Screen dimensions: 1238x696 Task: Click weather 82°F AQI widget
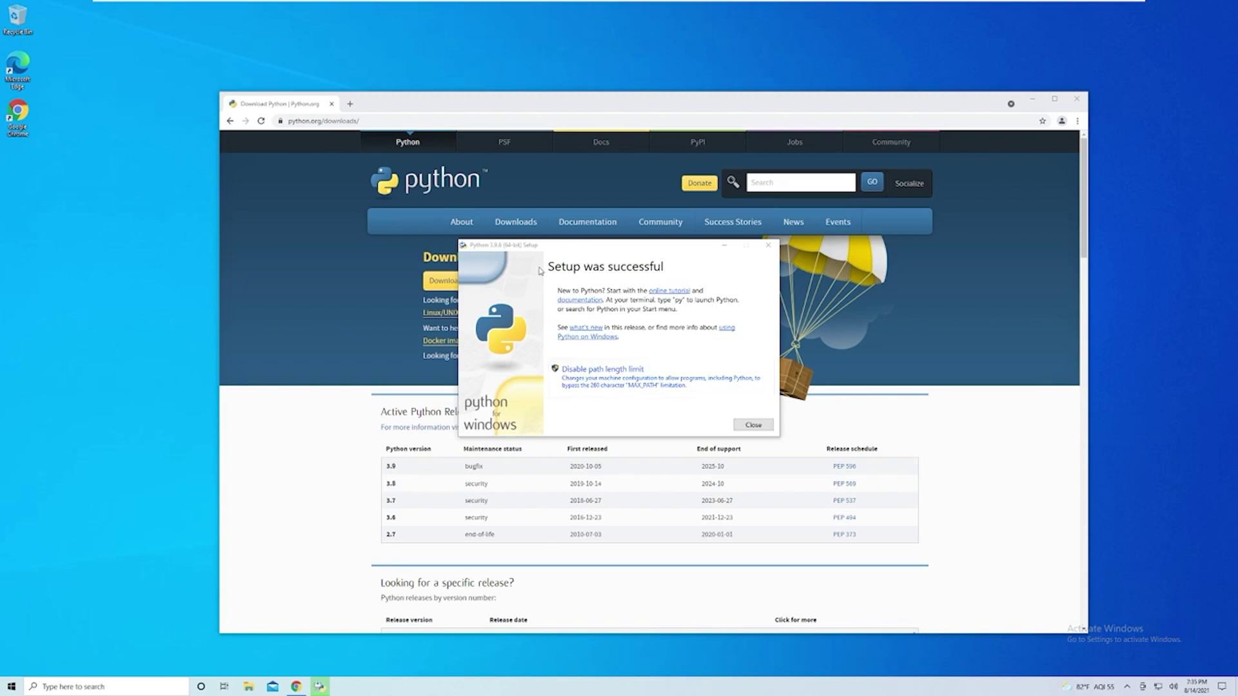pos(1088,686)
